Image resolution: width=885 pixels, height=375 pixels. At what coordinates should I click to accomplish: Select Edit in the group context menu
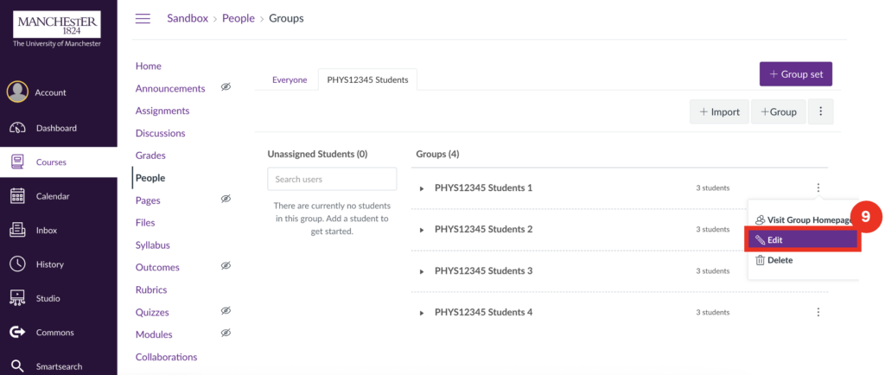[803, 239]
